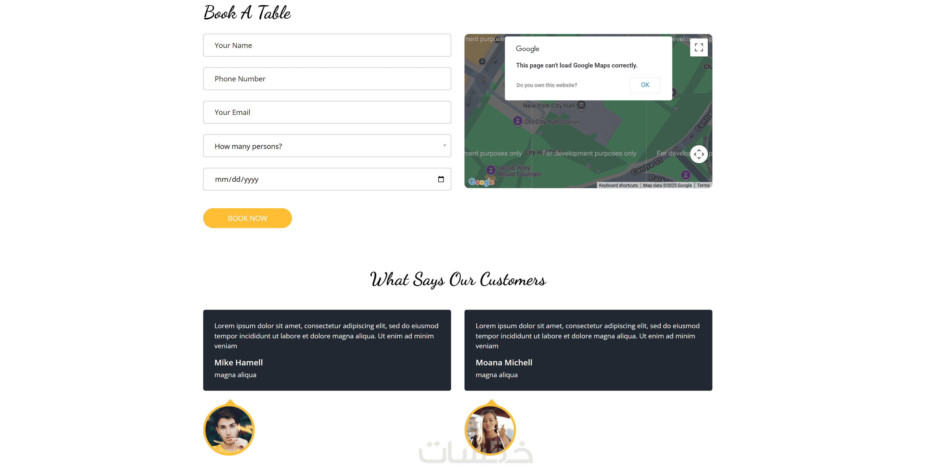This screenshot has height=473, width=952.
Task: Expand the 'How many persons?' dropdown
Action: (x=327, y=146)
